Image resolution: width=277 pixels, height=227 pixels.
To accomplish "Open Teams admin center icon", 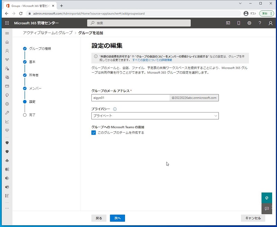I will pyautogui.click(x=7, y=187).
